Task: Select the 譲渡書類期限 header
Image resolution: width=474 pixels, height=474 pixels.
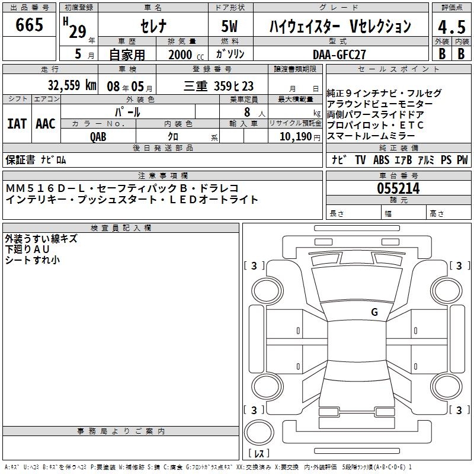Action: (x=295, y=69)
